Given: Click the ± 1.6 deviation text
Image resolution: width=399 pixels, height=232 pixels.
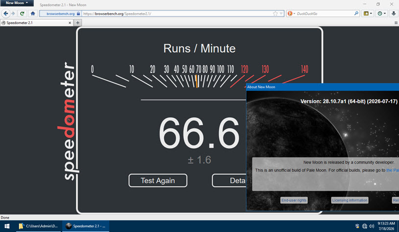Looking at the screenshot, I should (200, 160).
